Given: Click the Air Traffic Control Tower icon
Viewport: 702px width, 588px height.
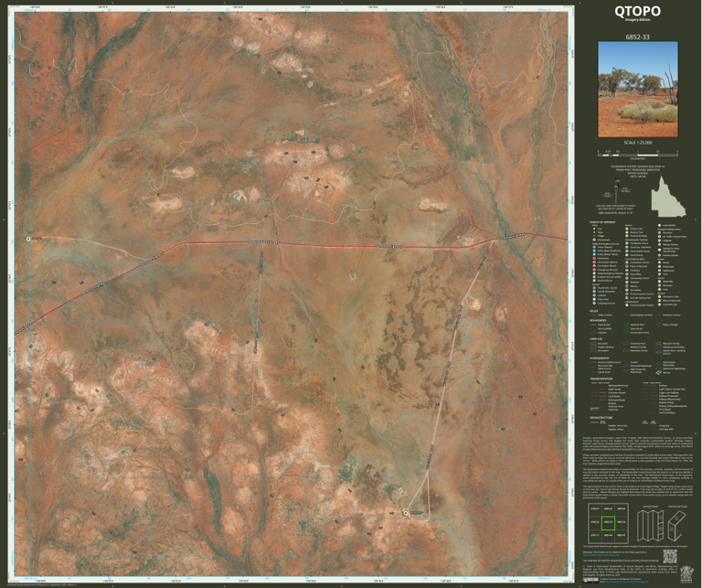Looking at the screenshot, I should 659,237.
